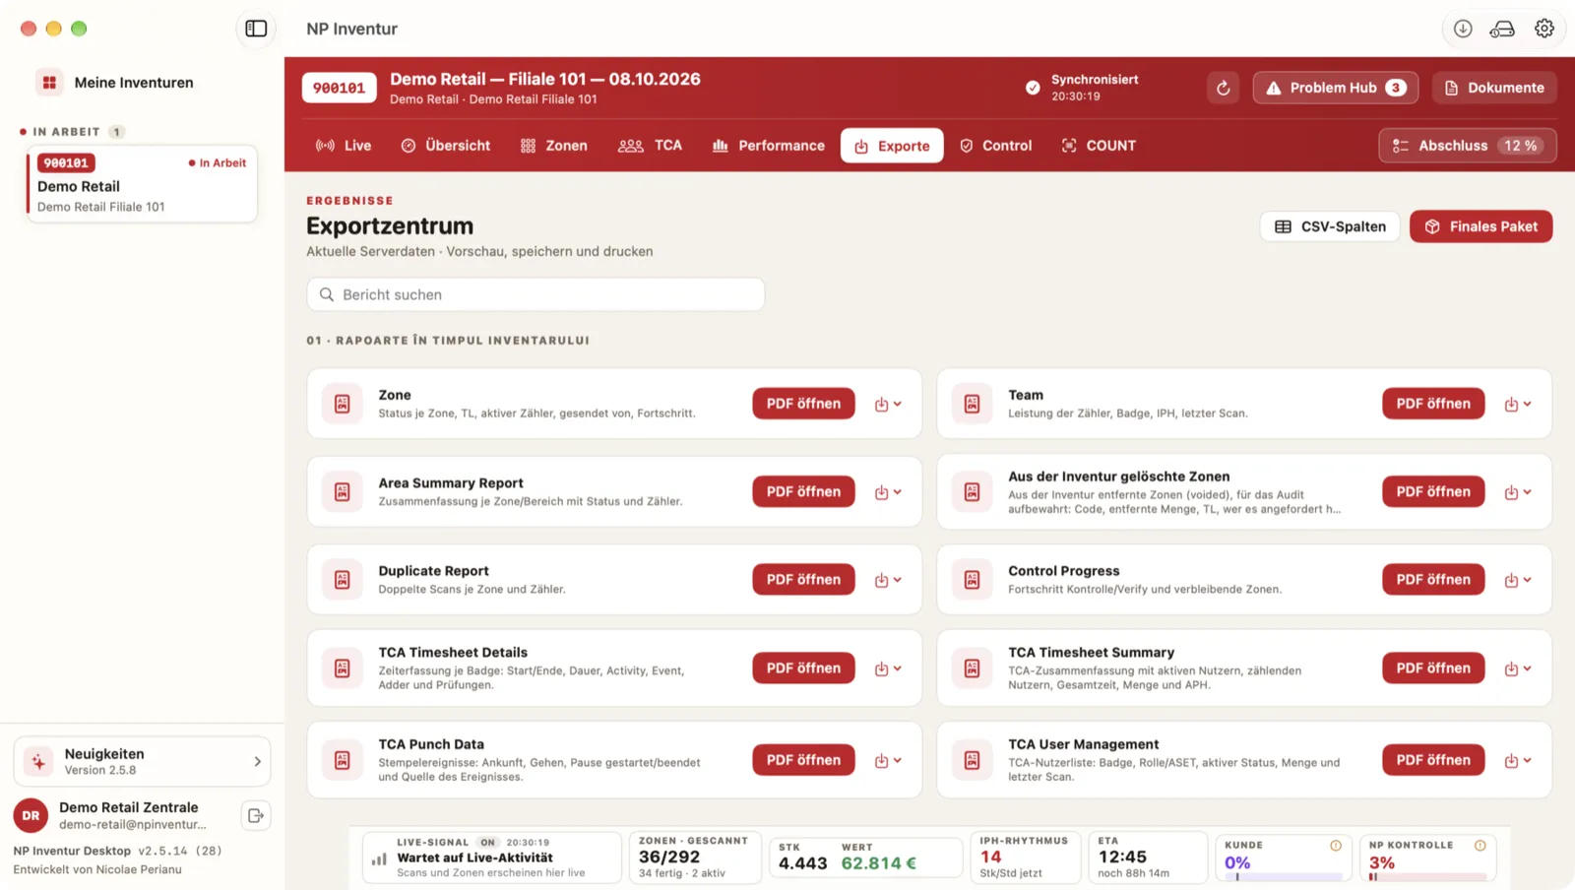Open PDF for Duplicate Report
Image resolution: width=1575 pixels, height=890 pixels.
tap(803, 580)
